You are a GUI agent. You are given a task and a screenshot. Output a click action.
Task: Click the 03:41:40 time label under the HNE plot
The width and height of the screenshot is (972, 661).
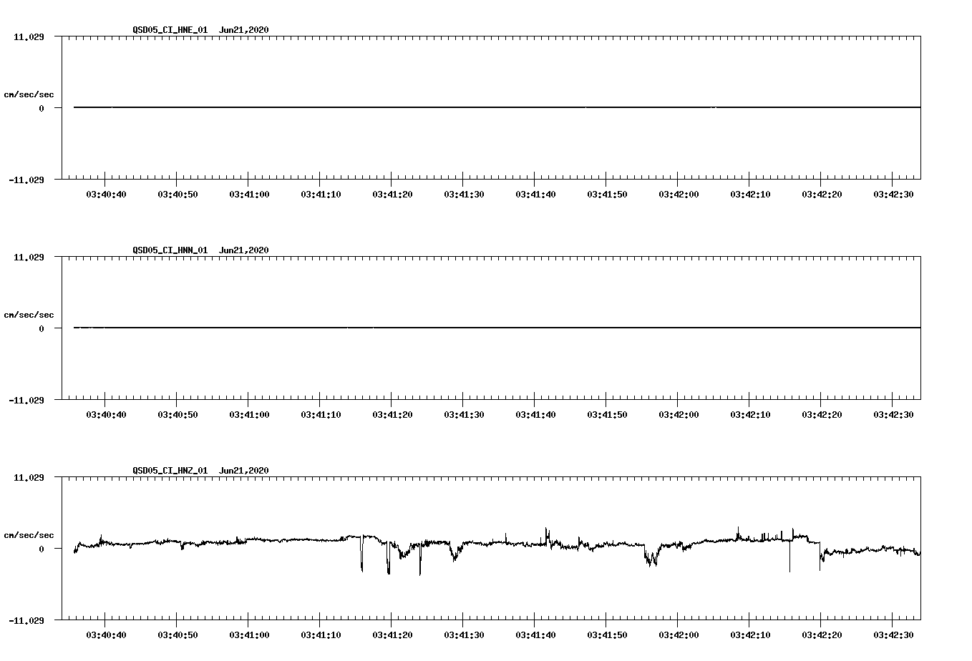(535, 195)
